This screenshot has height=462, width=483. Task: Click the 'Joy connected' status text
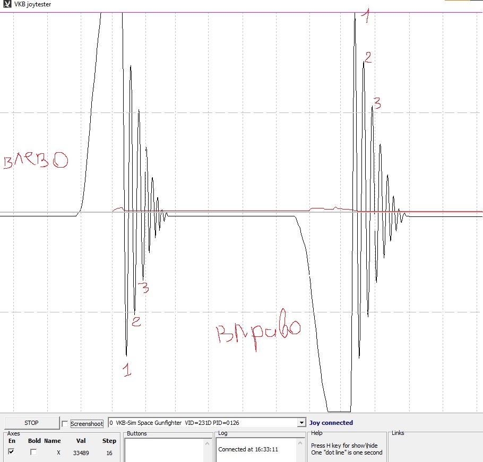331,423
